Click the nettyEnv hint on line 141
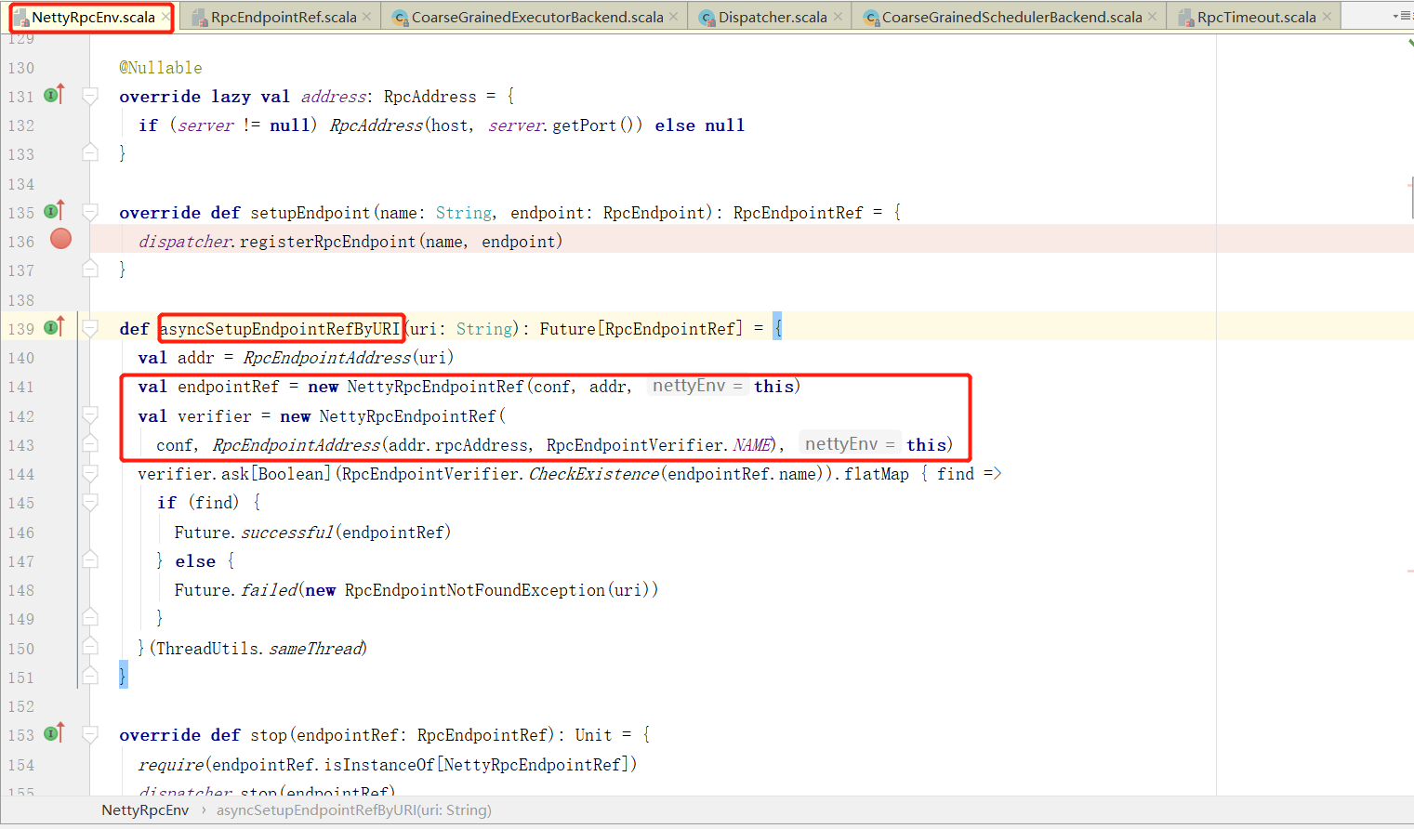The height and width of the screenshot is (829, 1414). (x=697, y=386)
